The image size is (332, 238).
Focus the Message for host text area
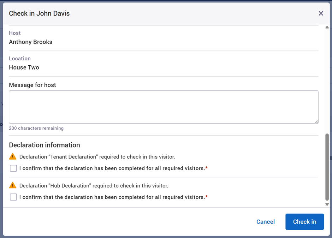coord(164,107)
